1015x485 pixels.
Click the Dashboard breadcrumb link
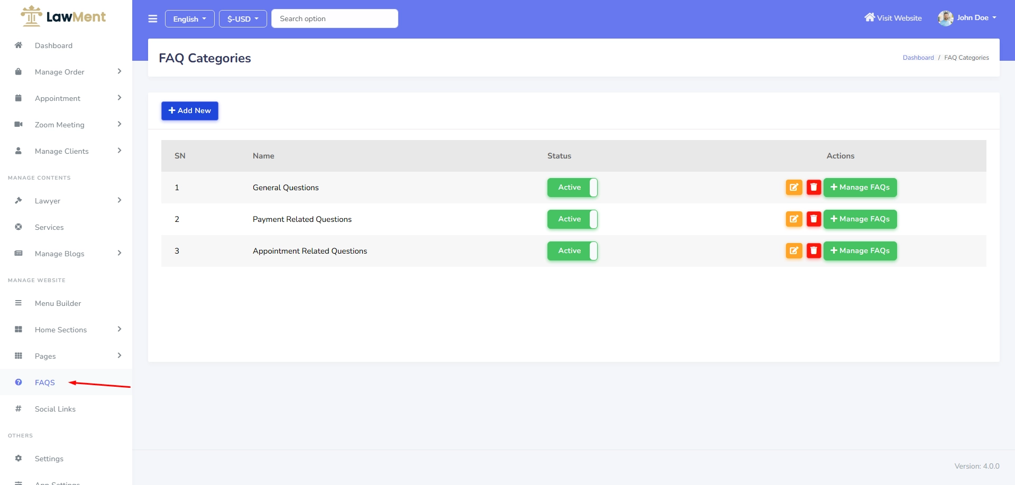(x=918, y=58)
